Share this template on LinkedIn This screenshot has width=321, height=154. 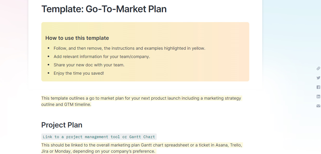pos(318,97)
